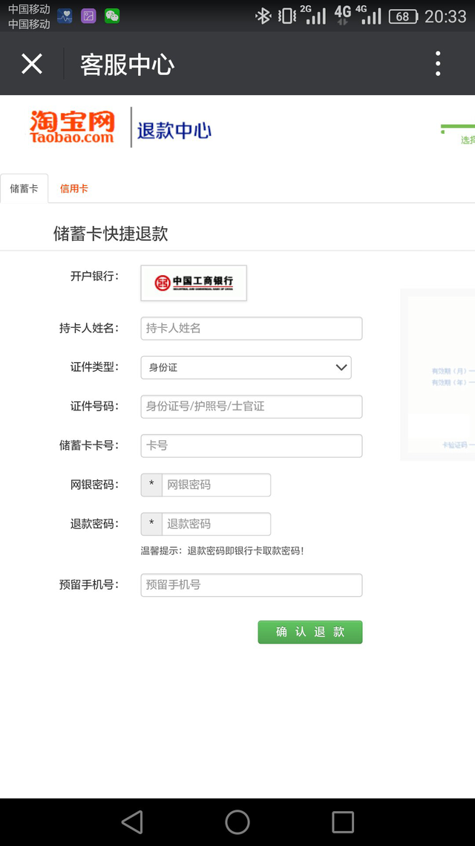Viewport: 475px width, 846px height.
Task: Tap the Taobao logo icon
Action: 71,128
